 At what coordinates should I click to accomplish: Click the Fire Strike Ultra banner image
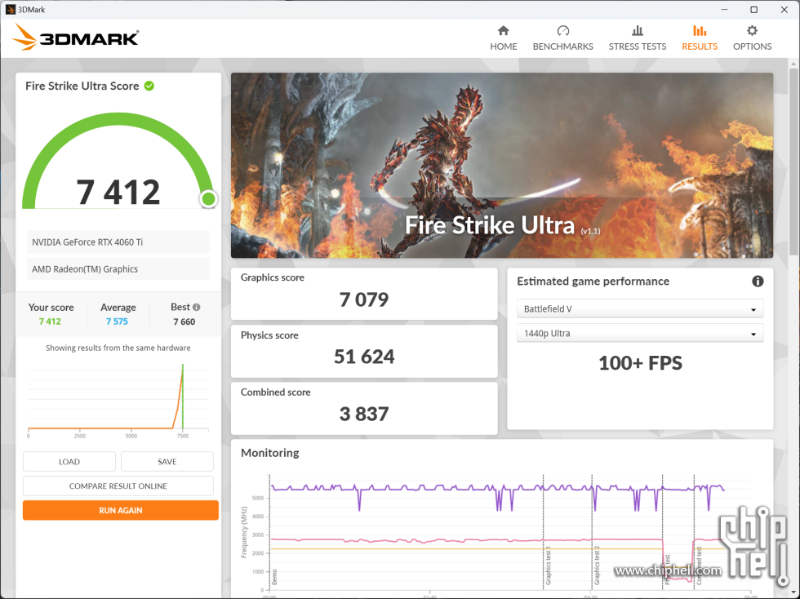click(x=502, y=166)
